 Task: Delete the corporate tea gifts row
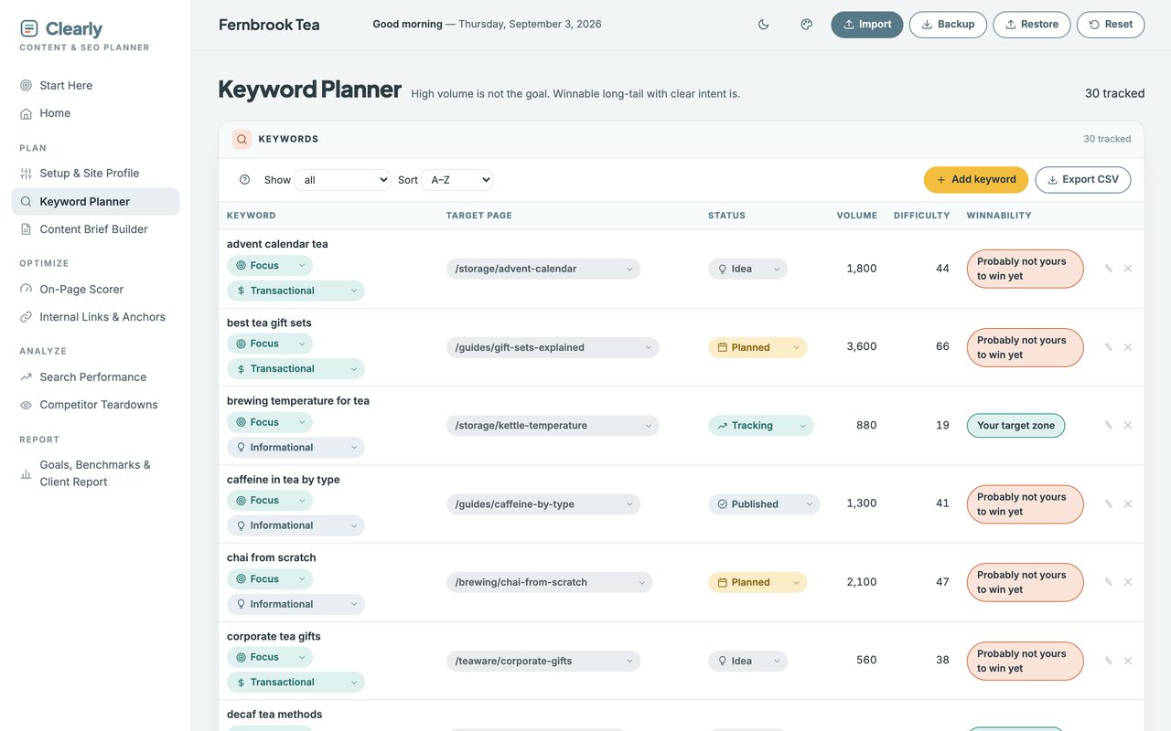click(x=1128, y=661)
